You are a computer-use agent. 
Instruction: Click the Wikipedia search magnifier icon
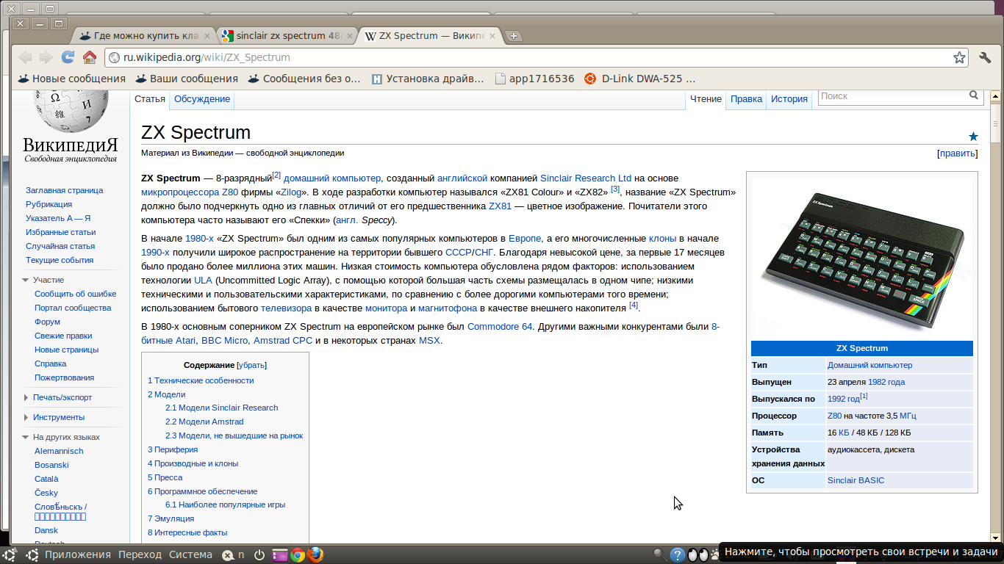click(x=974, y=95)
